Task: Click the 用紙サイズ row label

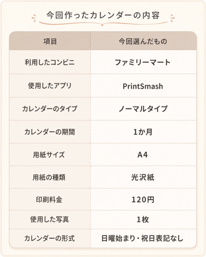Action: tap(49, 155)
